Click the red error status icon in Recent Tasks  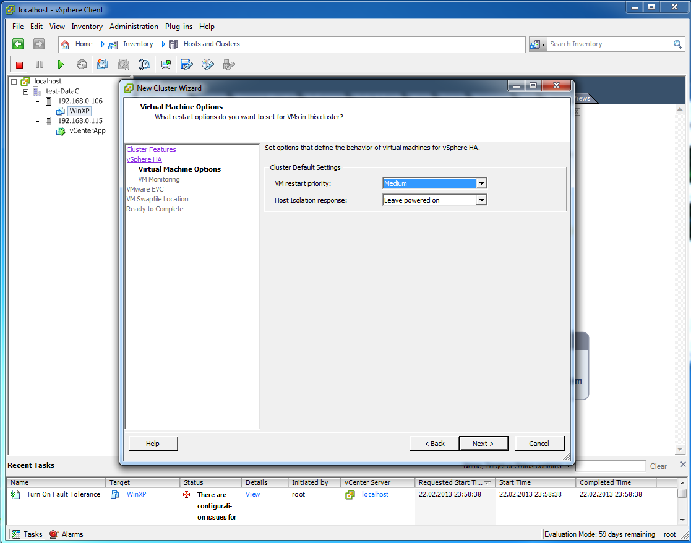187,495
